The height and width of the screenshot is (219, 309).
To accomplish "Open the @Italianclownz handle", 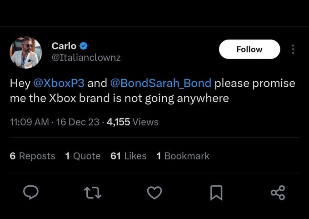I will [x=86, y=58].
